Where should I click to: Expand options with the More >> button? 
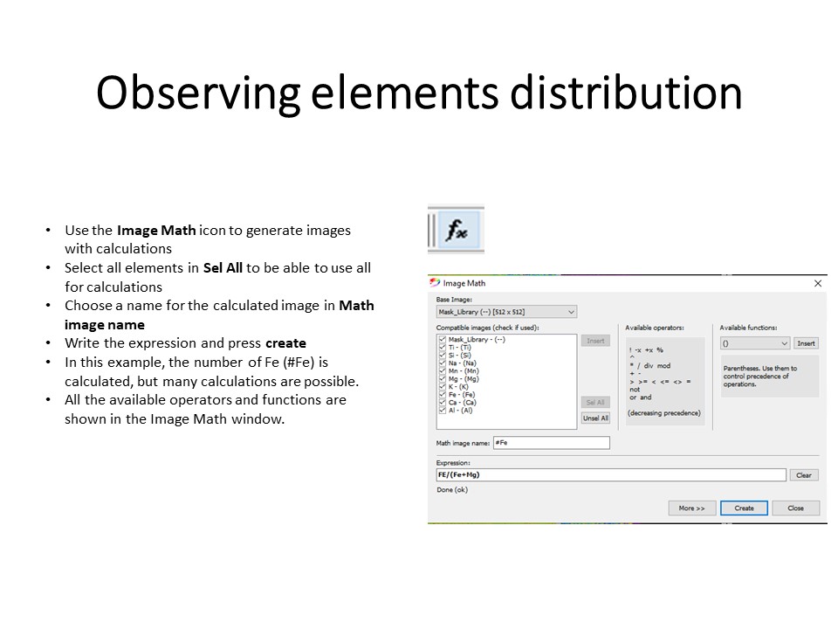coord(692,508)
